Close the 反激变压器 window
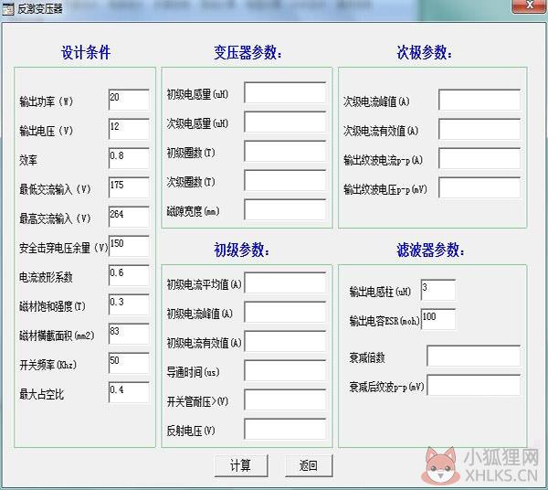 click(530, 6)
